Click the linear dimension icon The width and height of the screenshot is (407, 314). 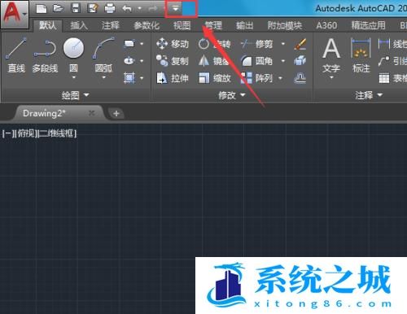coord(383,44)
